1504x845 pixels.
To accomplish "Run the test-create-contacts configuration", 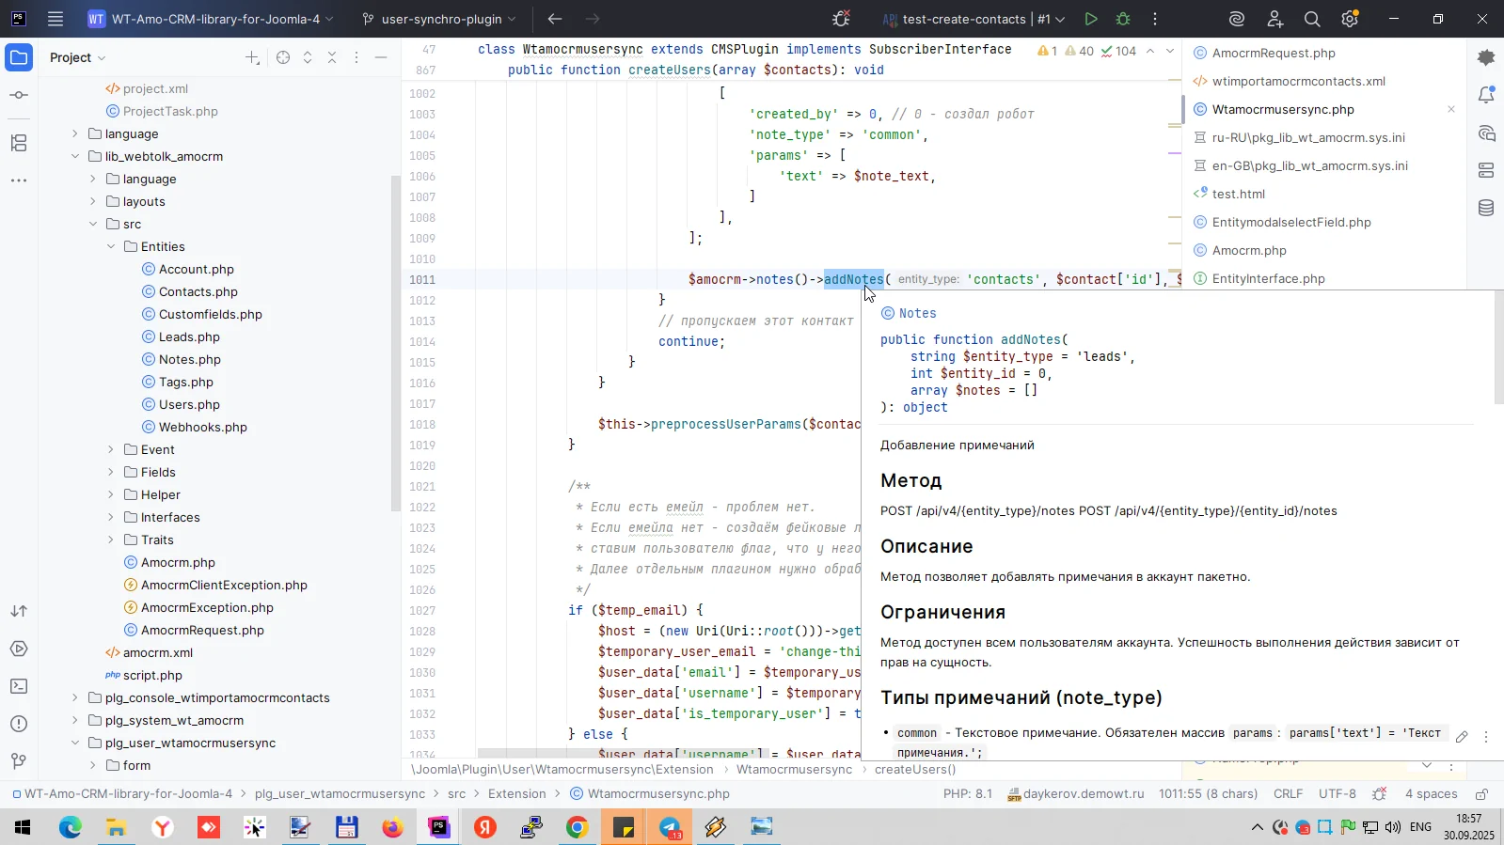I will 1090,19.
